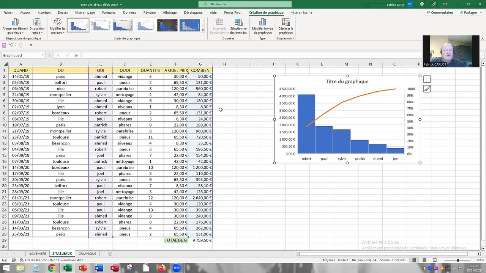The height and width of the screenshot is (273, 486).
Task: Click Sélectionner des données button
Action: pyautogui.click(x=238, y=26)
